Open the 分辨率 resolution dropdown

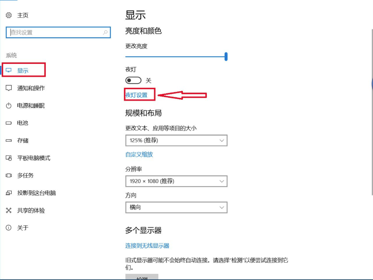176,181
